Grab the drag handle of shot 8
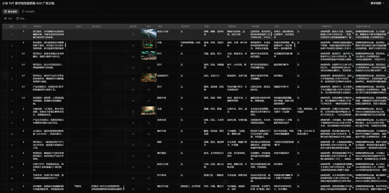This screenshot has height=193, width=389. [x=4, y=112]
